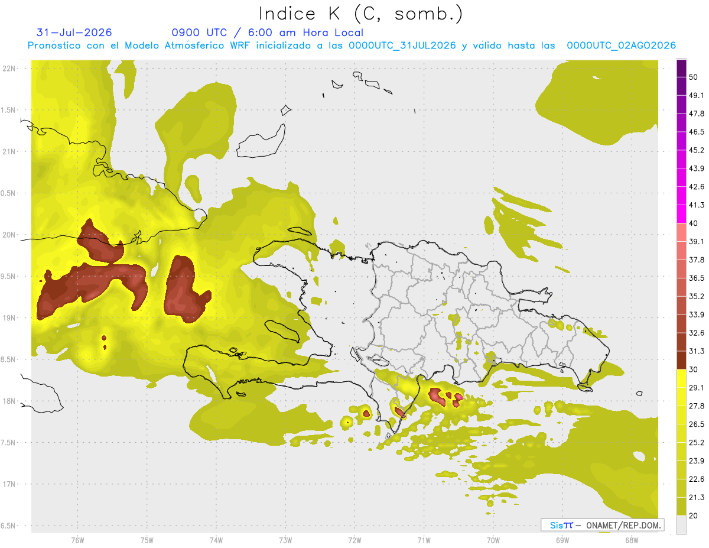Image resolution: width=709 pixels, height=548 pixels.
Task: Click the "18N" latitude label
Action: [x=9, y=401]
